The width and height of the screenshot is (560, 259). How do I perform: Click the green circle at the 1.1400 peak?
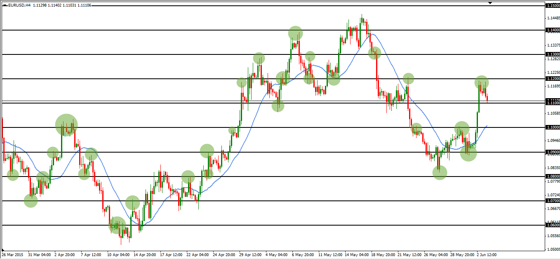pos(295,33)
